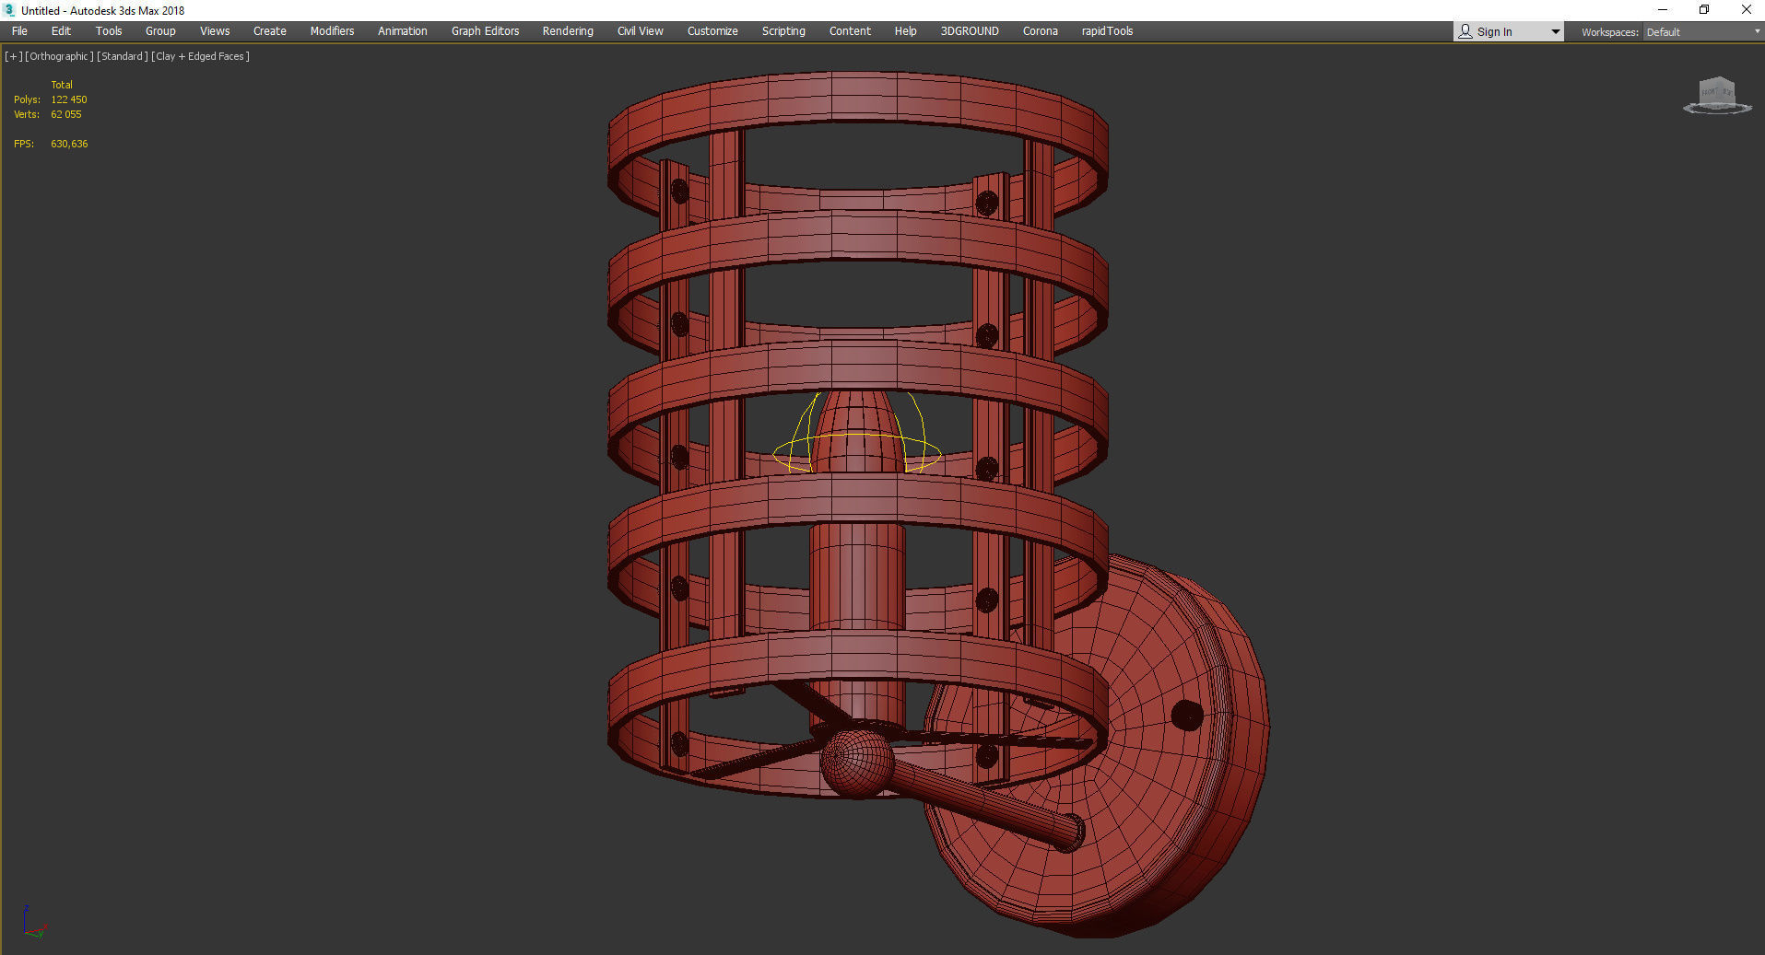Open the 3DGROUND menu
Image resolution: width=1765 pixels, height=955 pixels.
point(970,31)
